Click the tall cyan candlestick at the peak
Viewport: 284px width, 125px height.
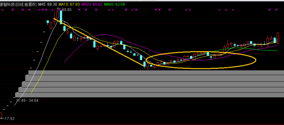click(x=61, y=17)
